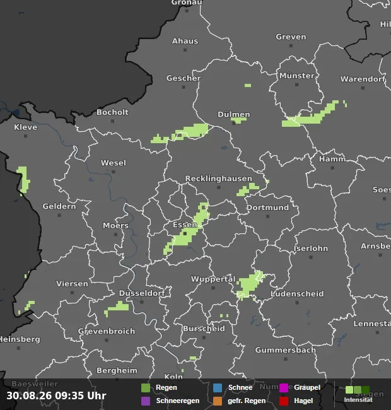Screen dimensions: 391x410
Task: Click the Köln city label
Action: point(173,377)
